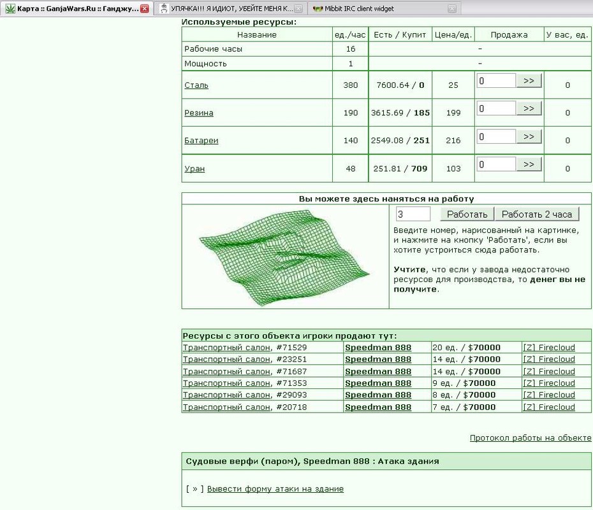Viewport: 593px width, 510px height.
Task: Click the '3615.69 / 185' stock cell
Action: click(400, 113)
